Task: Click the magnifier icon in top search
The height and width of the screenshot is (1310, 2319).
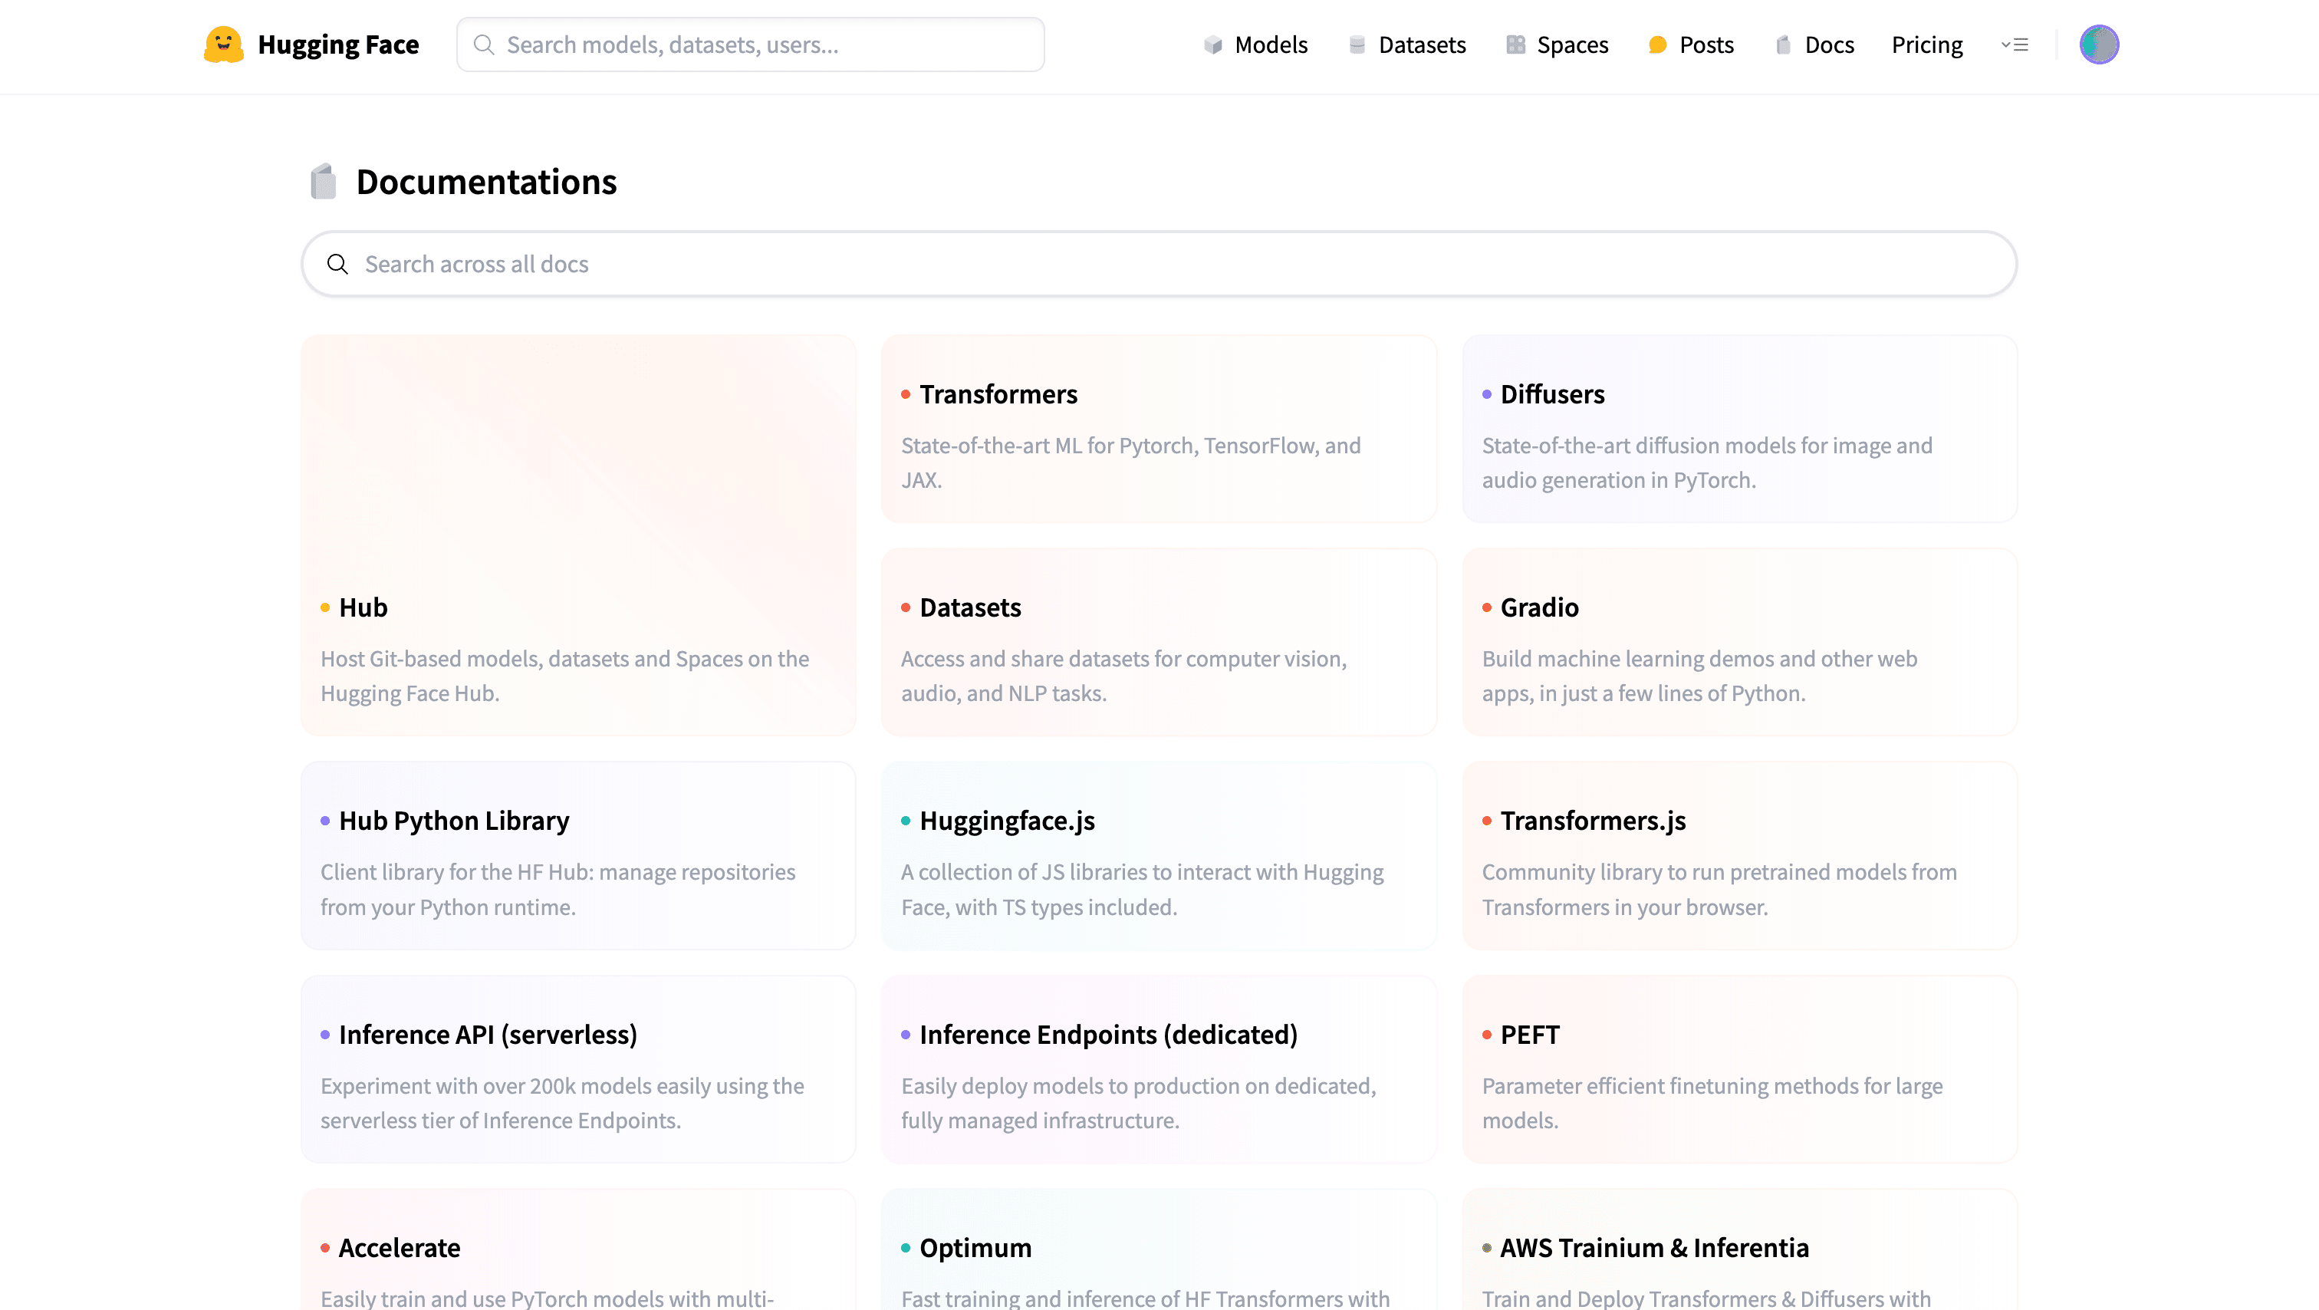Action: point(483,44)
